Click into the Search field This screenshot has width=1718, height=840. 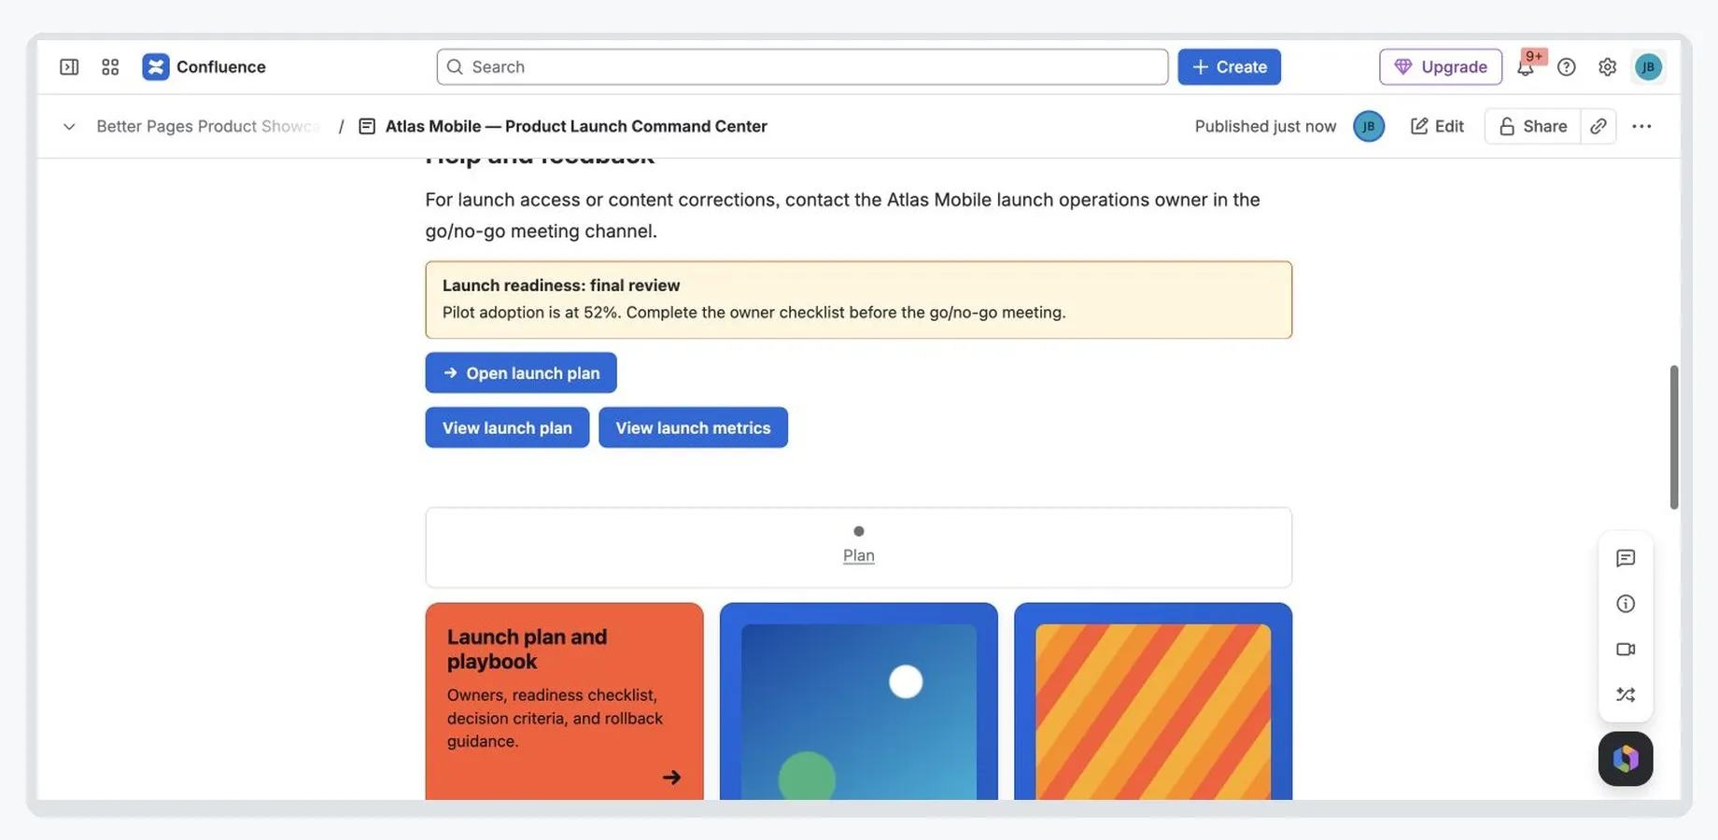pos(802,67)
